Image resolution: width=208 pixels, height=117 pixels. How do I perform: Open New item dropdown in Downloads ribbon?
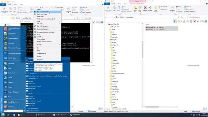[163, 6]
